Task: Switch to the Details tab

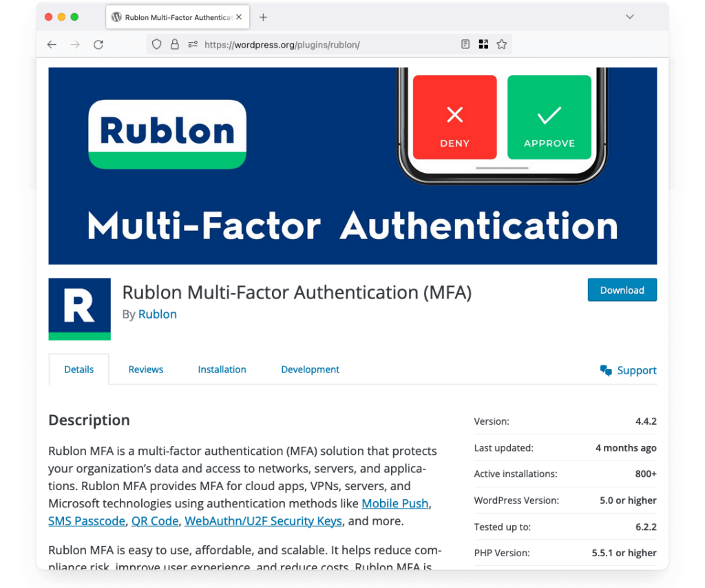Action: tap(78, 369)
